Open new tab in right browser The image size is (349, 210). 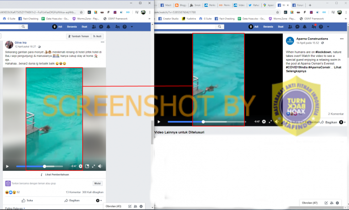[310, 5]
